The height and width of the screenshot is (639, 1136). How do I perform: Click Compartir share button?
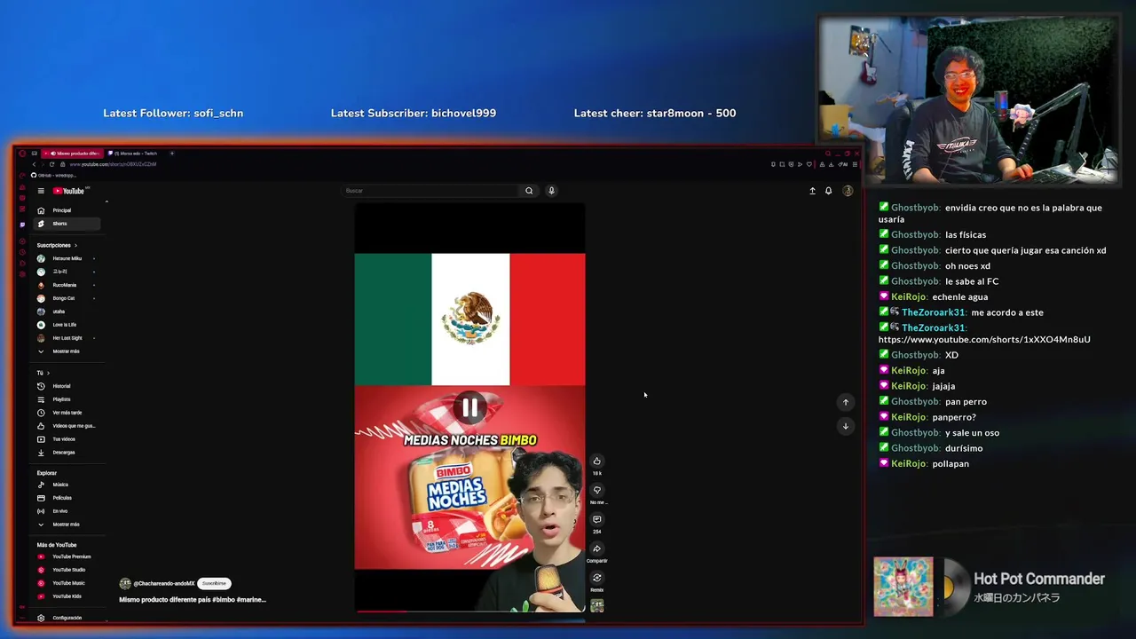pos(597,548)
